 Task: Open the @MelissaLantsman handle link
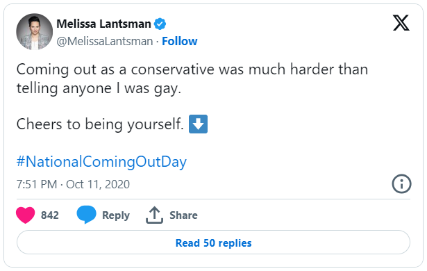105,42
